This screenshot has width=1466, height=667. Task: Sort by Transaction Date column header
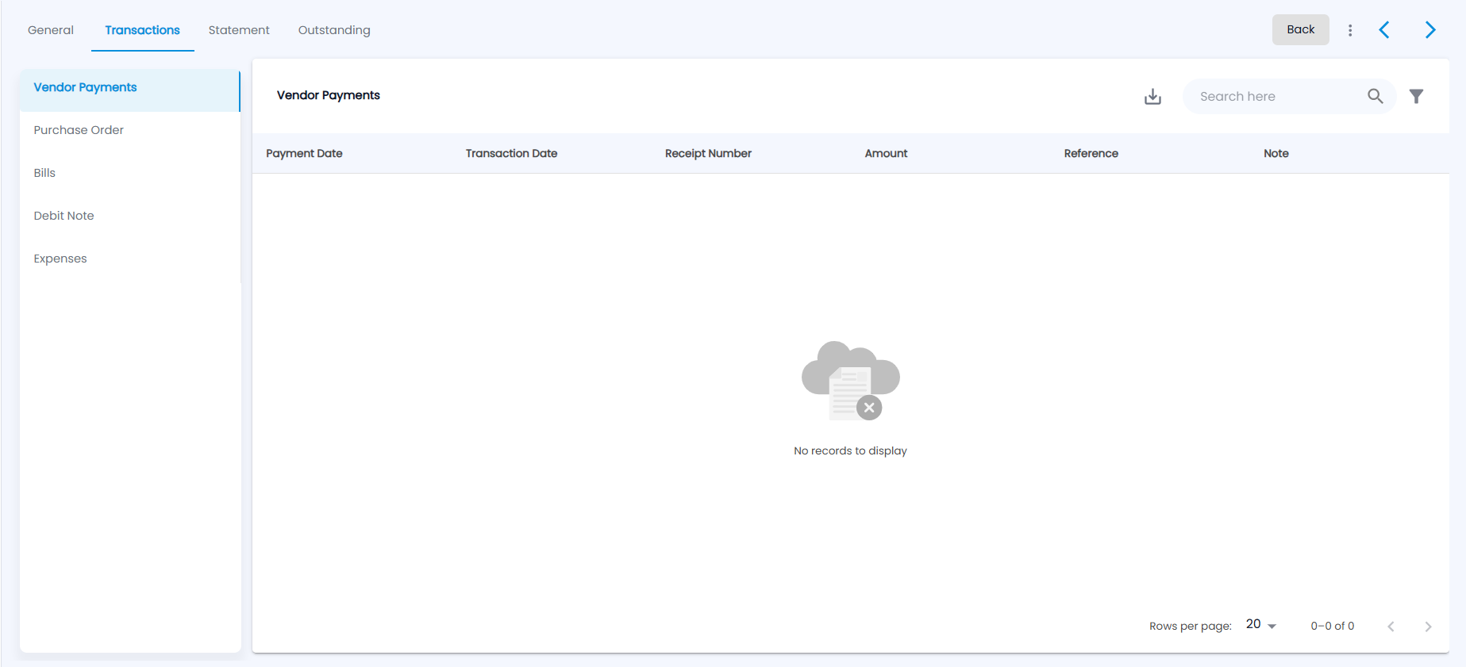(511, 153)
